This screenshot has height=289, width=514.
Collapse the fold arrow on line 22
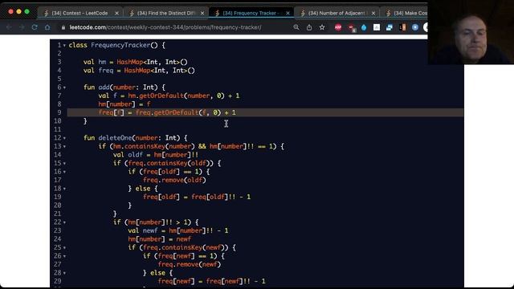pyautogui.click(x=64, y=222)
